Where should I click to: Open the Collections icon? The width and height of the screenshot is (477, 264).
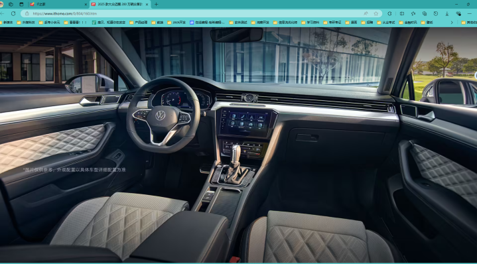point(425,13)
